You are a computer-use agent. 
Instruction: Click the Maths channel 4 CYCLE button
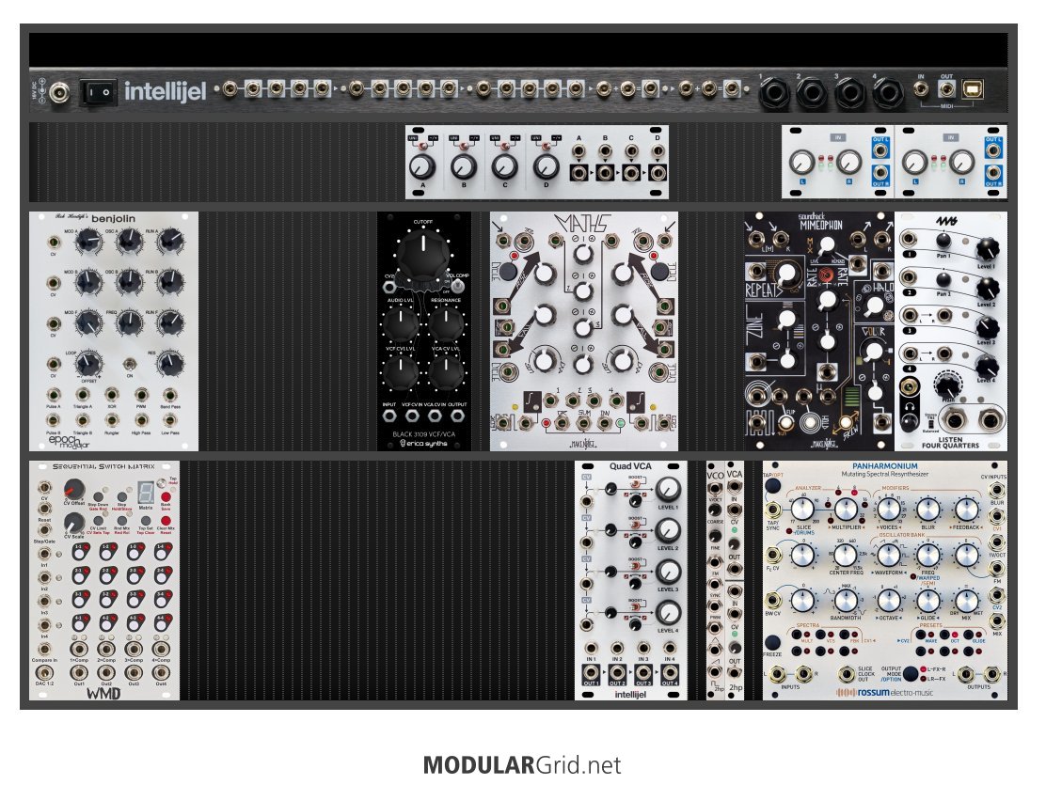click(659, 272)
